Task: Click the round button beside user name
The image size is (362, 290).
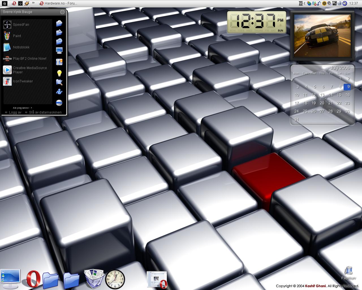Action: point(62,12)
